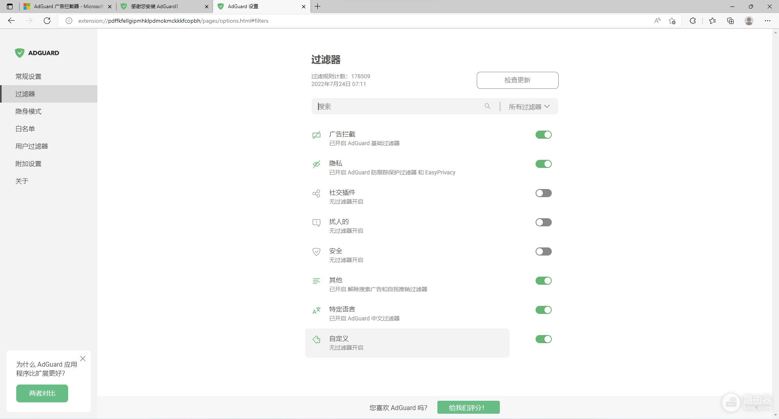This screenshot has height=419, width=779.
Task: Switch to 感谢您安装 AdGuard tab
Action: click(165, 6)
